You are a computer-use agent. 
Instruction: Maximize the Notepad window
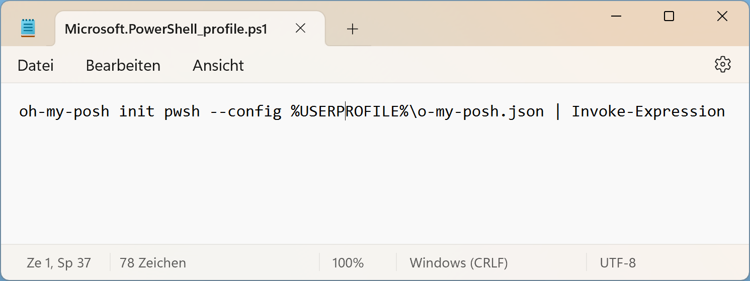669,17
